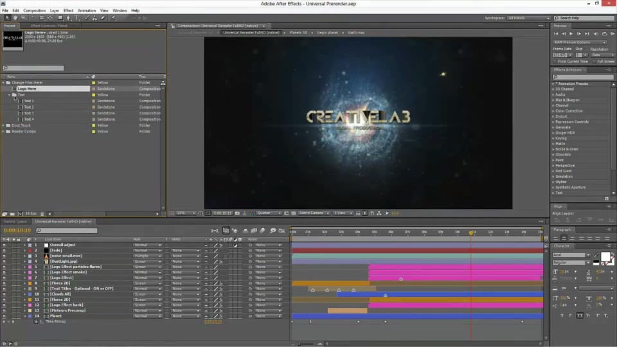Jump to first frame in Preview panel
617x347 pixels.
[x=555, y=34]
